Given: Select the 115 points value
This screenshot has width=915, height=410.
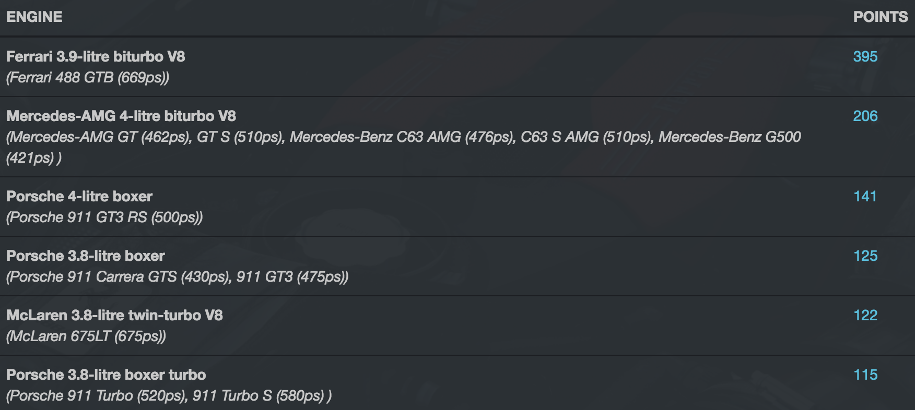Looking at the screenshot, I should pyautogui.click(x=865, y=375).
